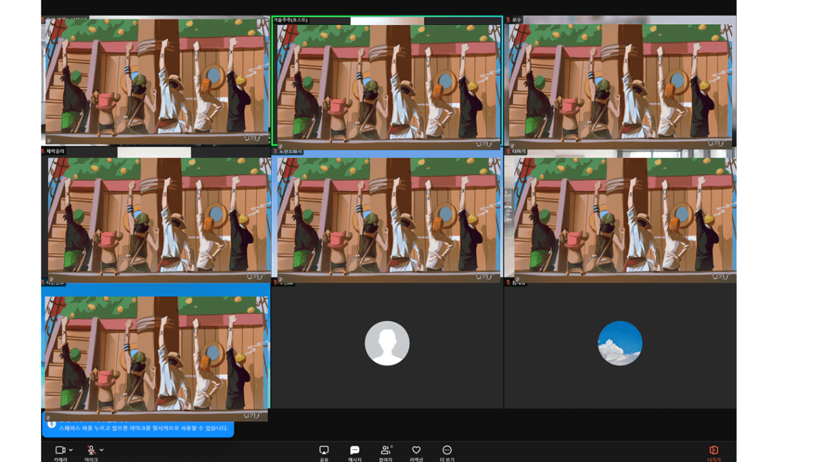The height and width of the screenshot is (462, 822).
Task: Click the blue sky avatar participant tile
Action: (x=620, y=343)
